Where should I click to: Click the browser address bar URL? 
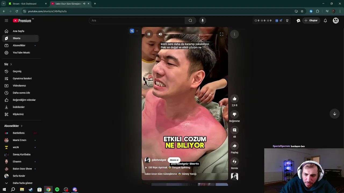click(x=47, y=11)
